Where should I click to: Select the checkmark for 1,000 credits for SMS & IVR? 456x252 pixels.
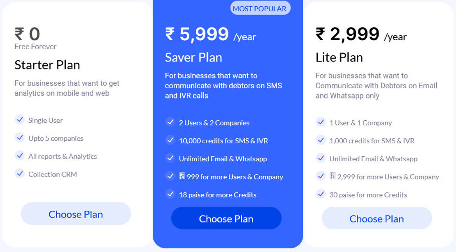tap(321, 140)
